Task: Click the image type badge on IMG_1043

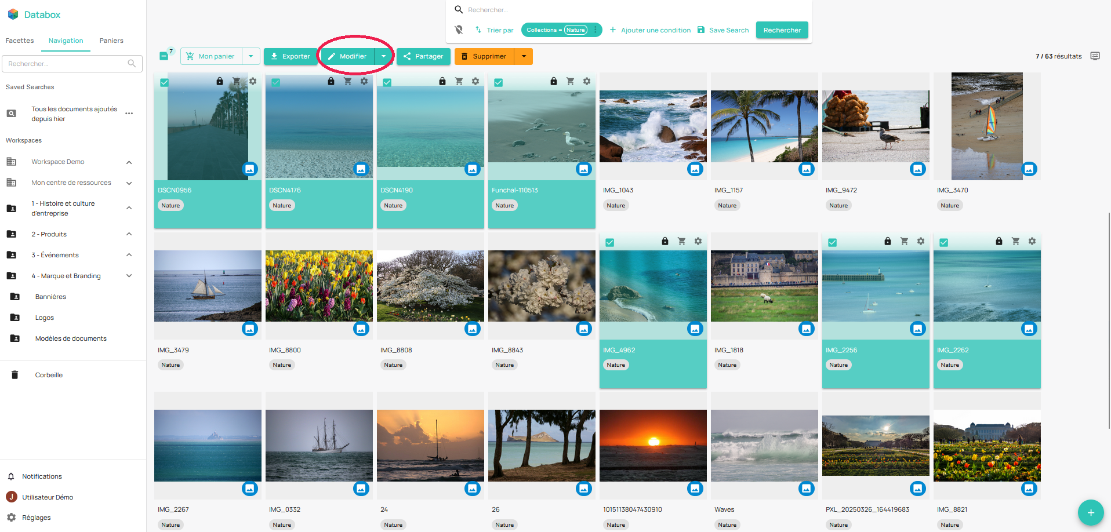Action: (x=695, y=169)
